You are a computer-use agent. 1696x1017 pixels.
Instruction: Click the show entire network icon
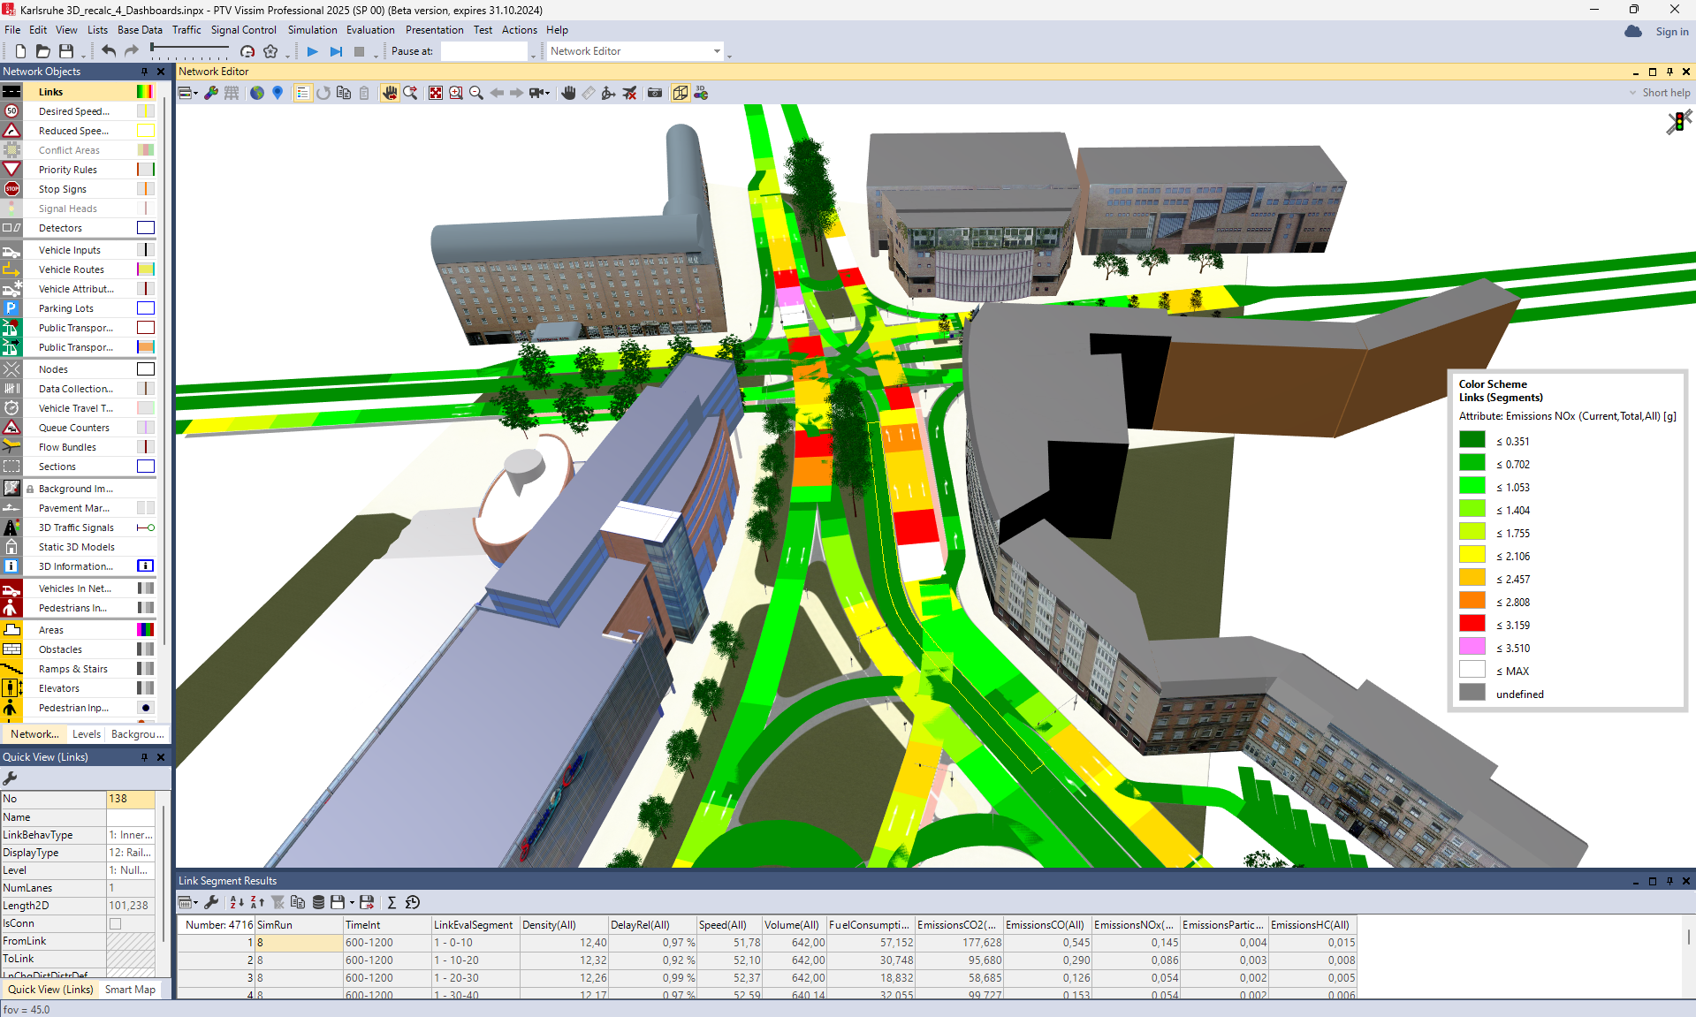(435, 93)
